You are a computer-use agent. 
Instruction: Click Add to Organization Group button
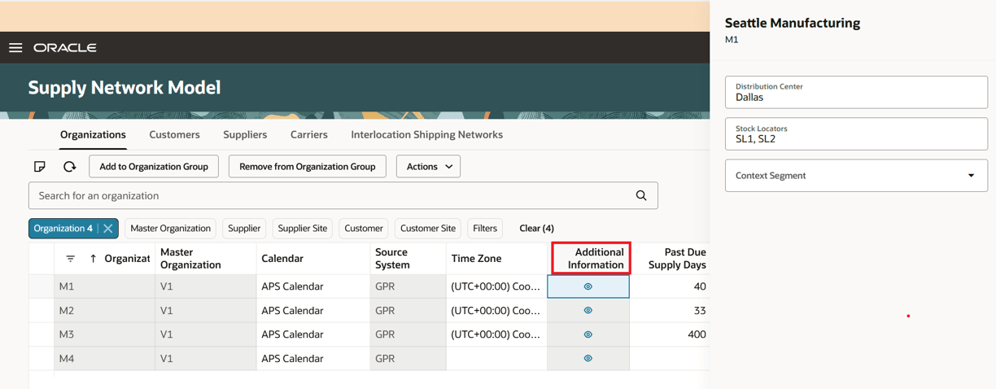154,167
